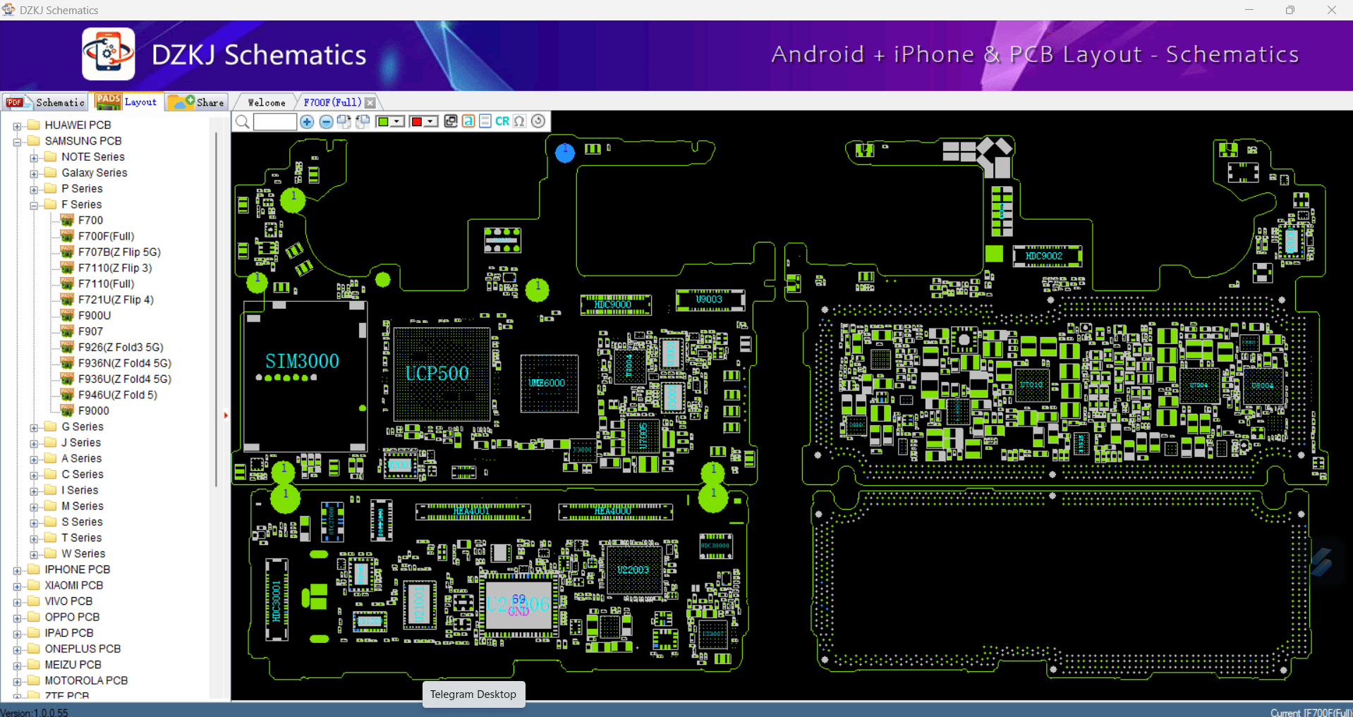Rotate layout clockwise icon

point(344,121)
